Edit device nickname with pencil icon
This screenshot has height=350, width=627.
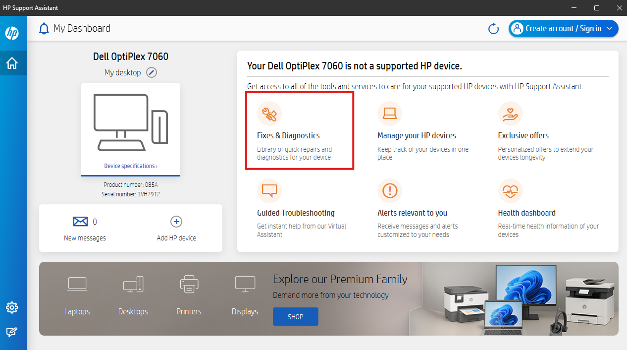[152, 72]
